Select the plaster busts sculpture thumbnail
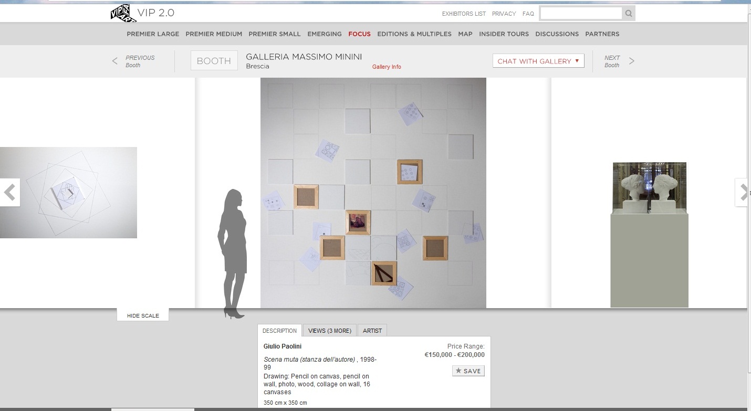 coord(649,235)
